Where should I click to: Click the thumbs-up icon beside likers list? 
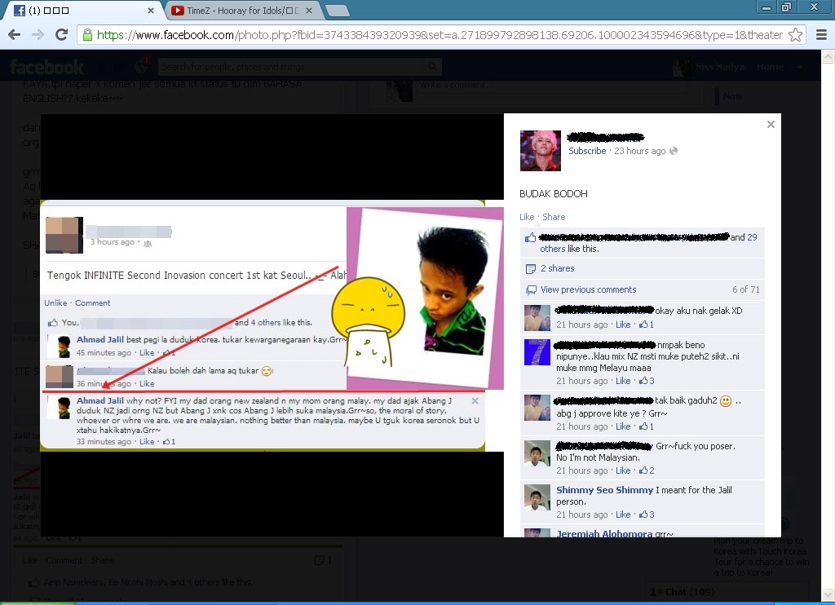click(530, 237)
